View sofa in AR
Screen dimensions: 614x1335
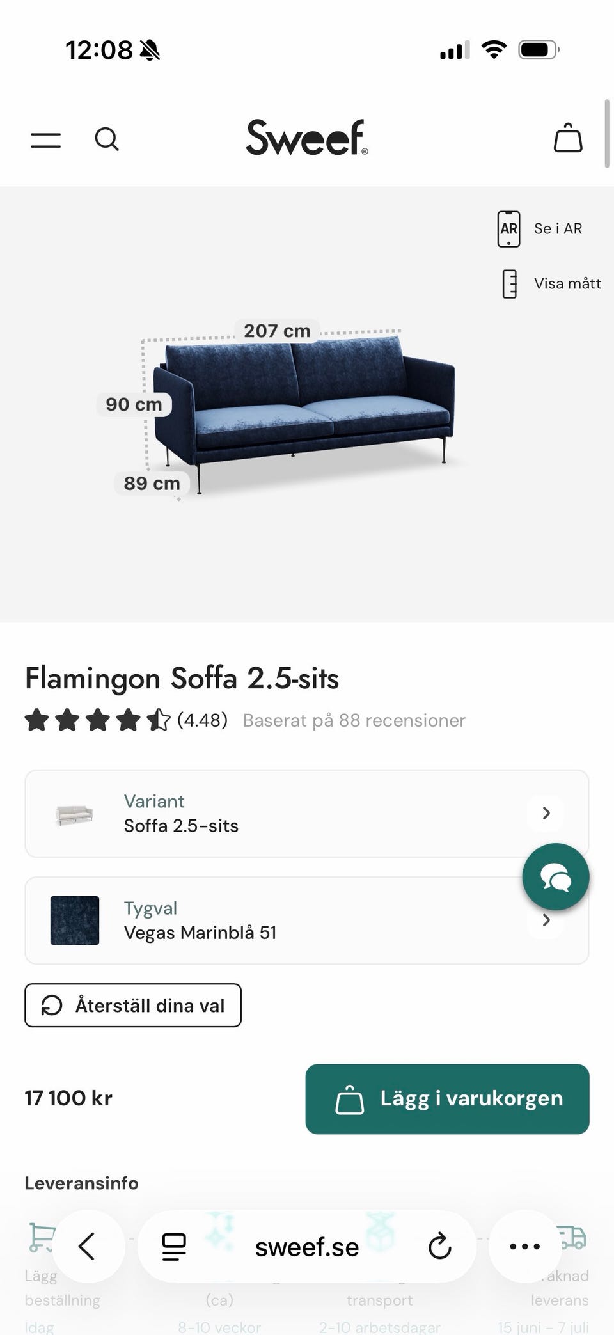(x=541, y=229)
